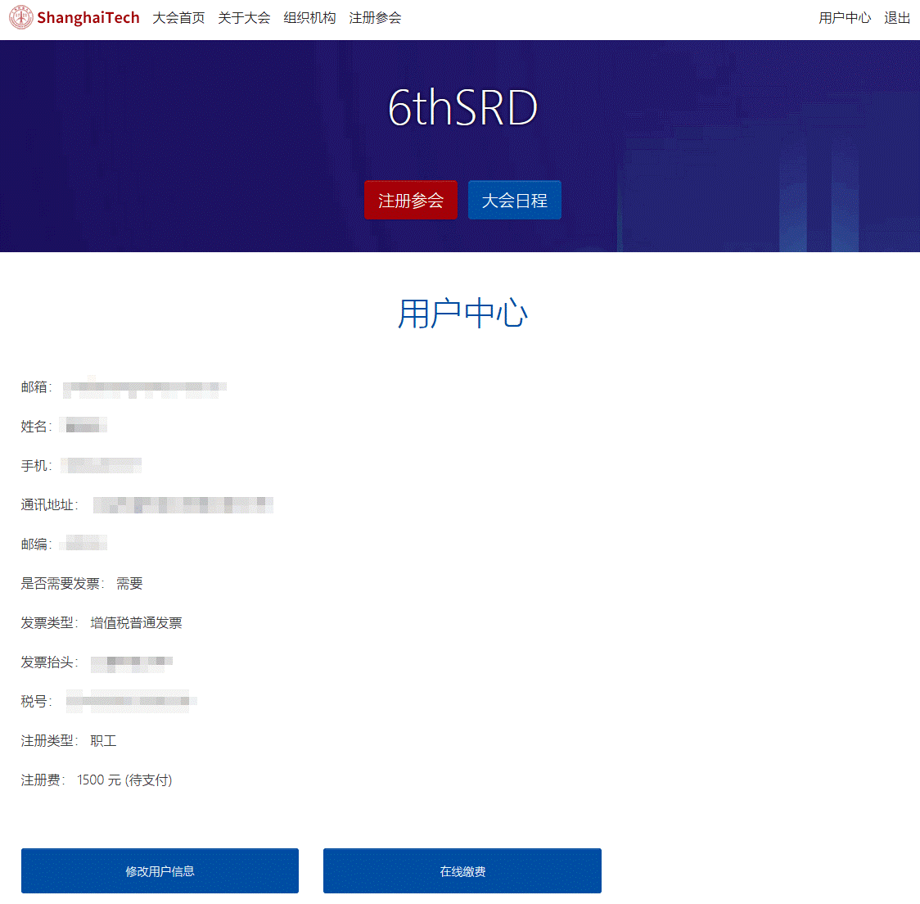Screen dimensions: 920x904
Task: Open 注册参会 in the top navigation bar
Action: coord(375,18)
